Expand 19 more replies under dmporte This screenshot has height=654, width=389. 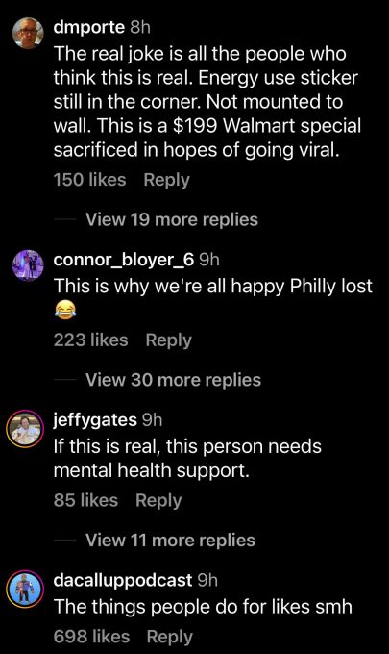[172, 219]
